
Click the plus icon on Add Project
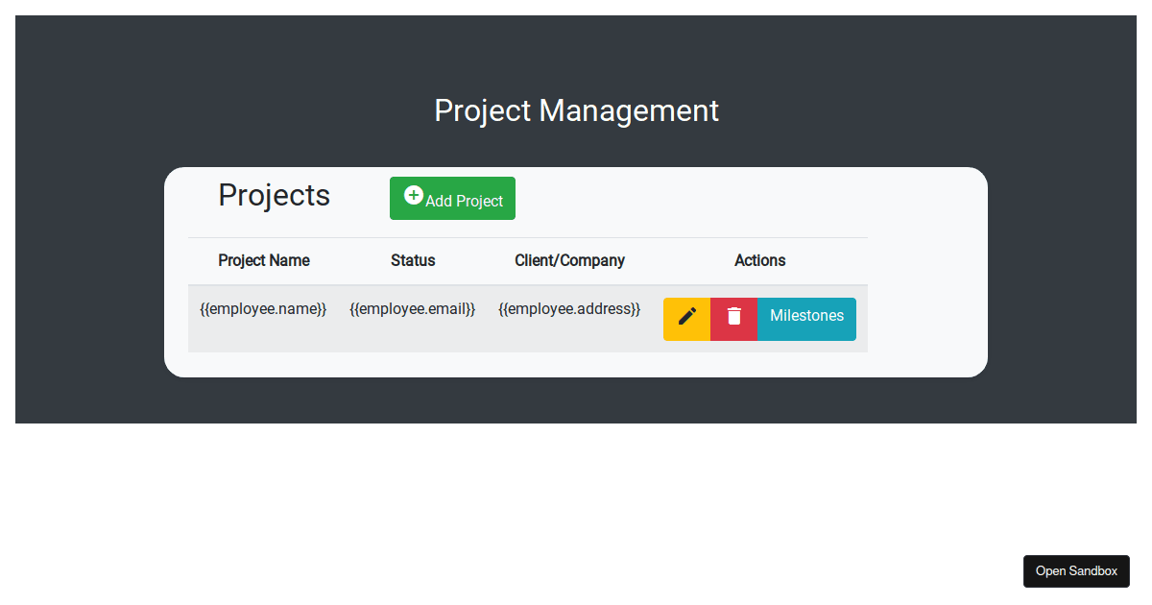click(413, 194)
